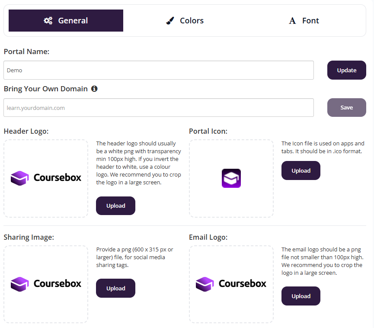
Task: Click the gears icon on General tab
Action: (x=48, y=20)
